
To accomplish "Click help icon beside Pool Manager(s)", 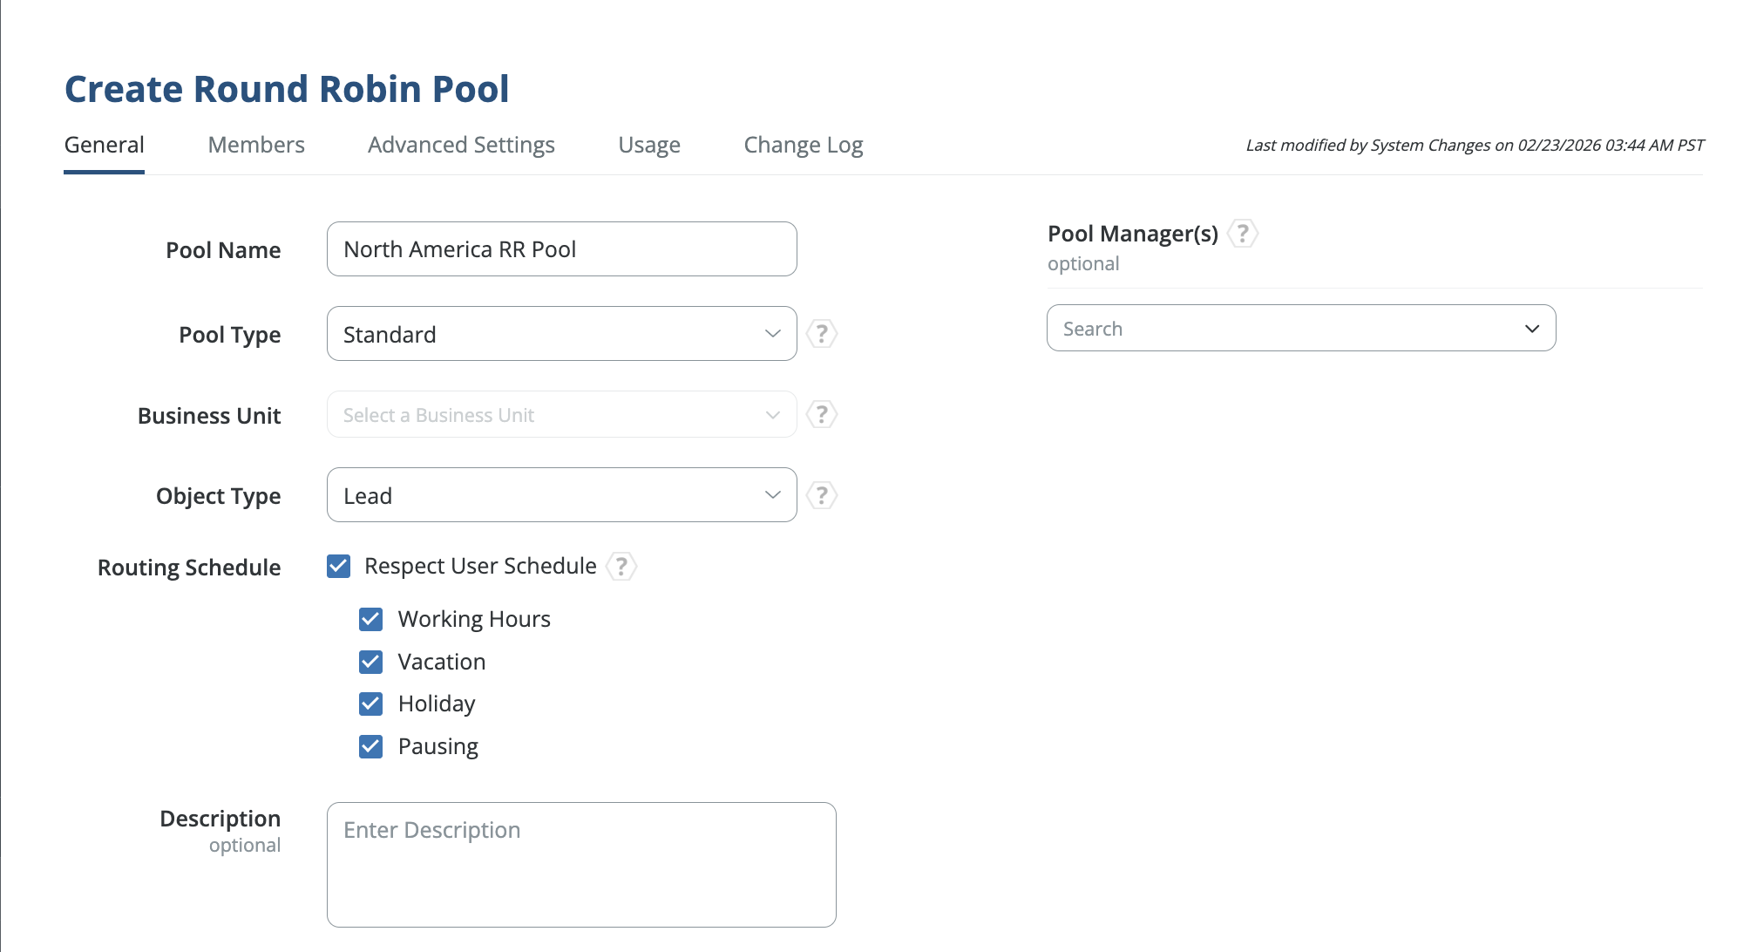I will pos(1243,234).
